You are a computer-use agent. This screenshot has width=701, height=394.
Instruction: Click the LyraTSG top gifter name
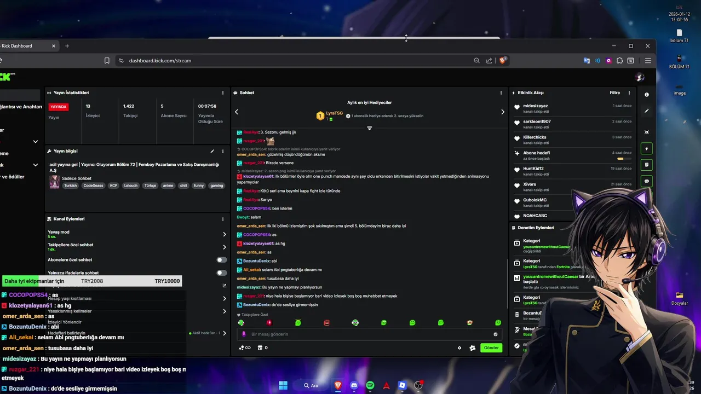(335, 113)
